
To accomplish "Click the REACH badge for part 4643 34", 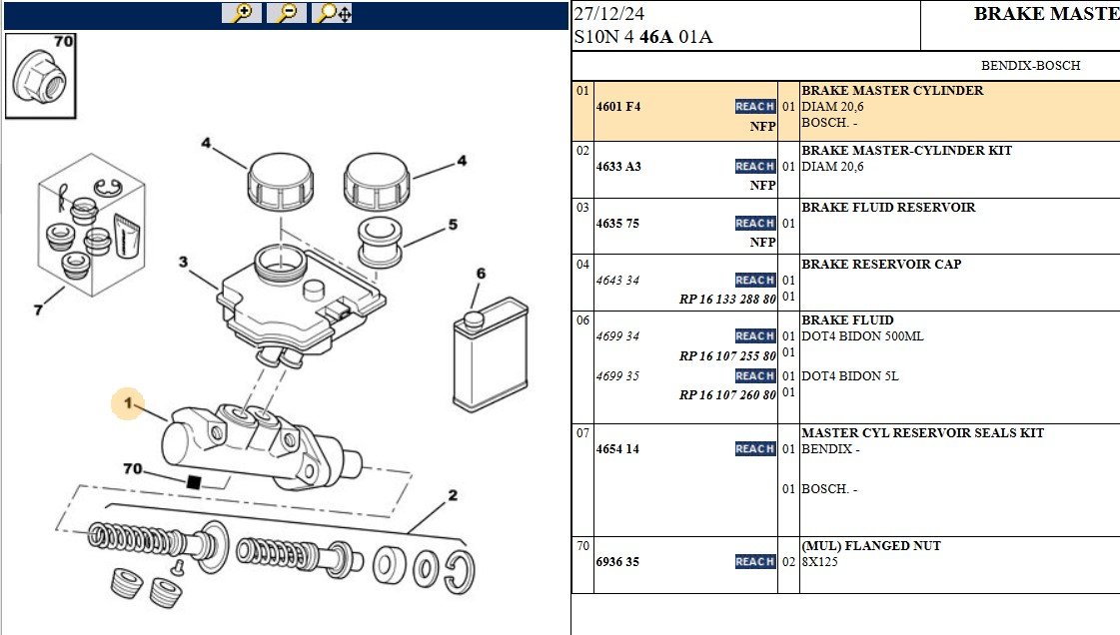I will click(x=755, y=281).
